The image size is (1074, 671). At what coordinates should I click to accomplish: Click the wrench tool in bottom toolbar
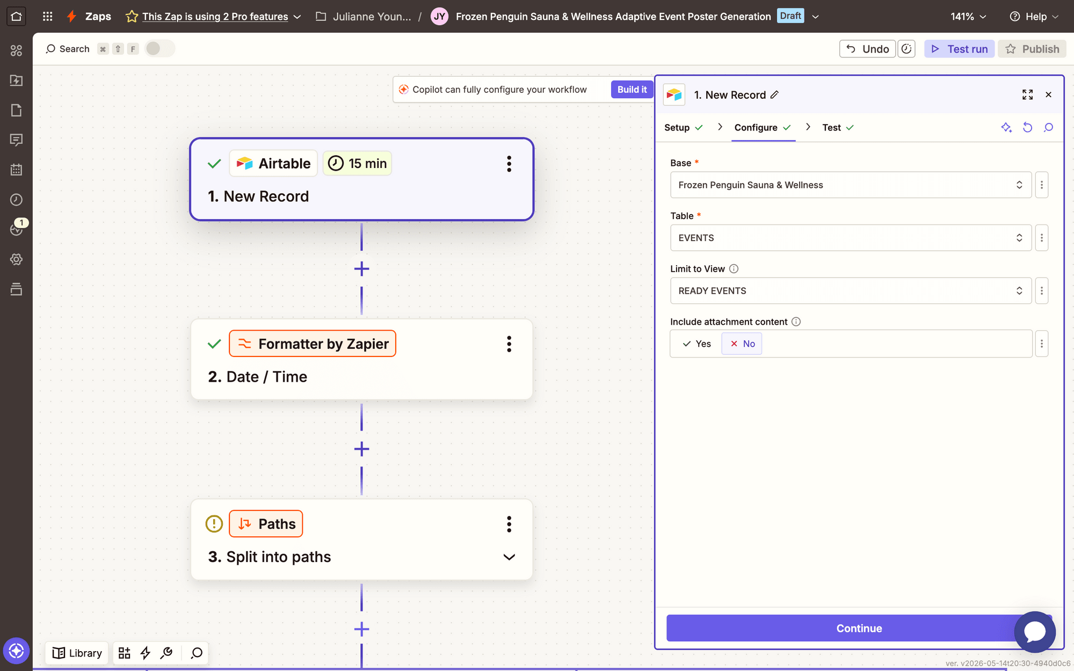click(166, 653)
